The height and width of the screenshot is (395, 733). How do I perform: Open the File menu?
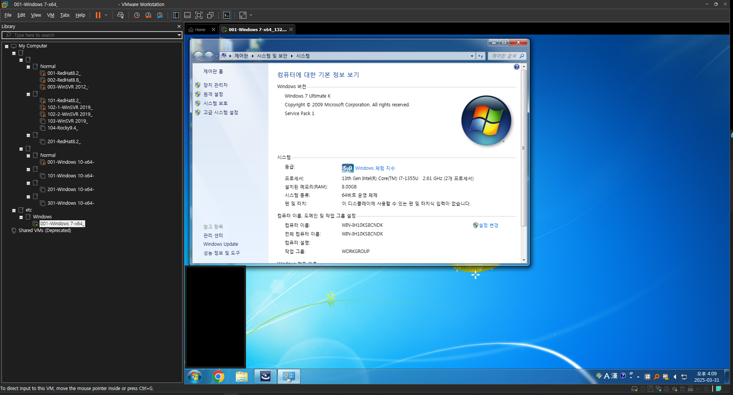[x=8, y=15]
